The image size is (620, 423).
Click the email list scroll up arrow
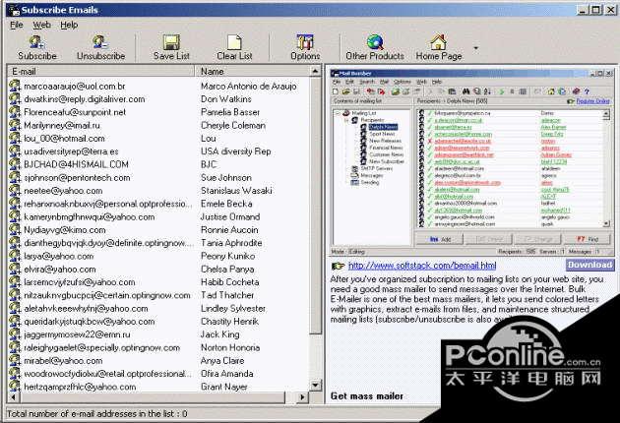(x=315, y=72)
